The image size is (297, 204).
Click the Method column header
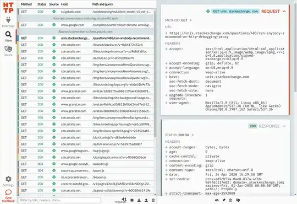pos(26,4)
